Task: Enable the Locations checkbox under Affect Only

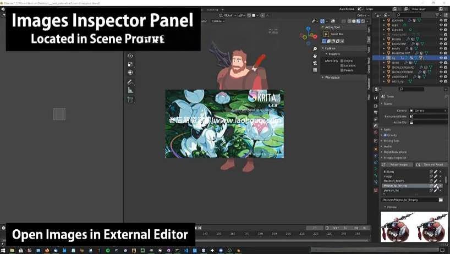Action: (342, 65)
